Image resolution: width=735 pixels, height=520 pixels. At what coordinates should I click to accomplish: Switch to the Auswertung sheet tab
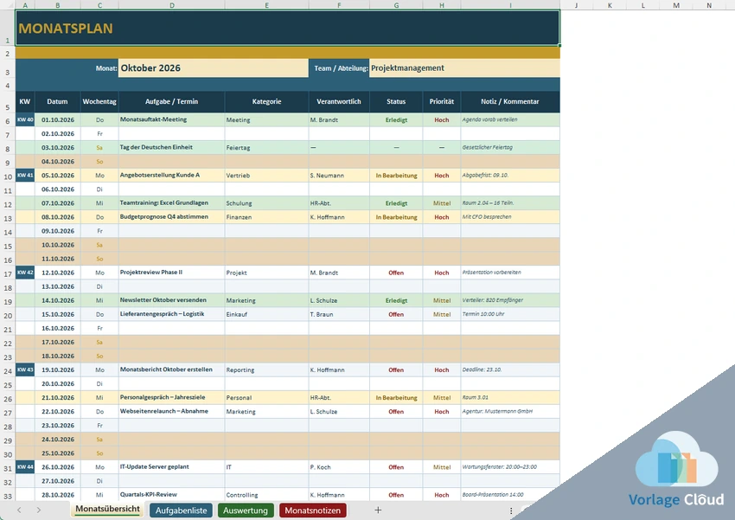pyautogui.click(x=246, y=510)
